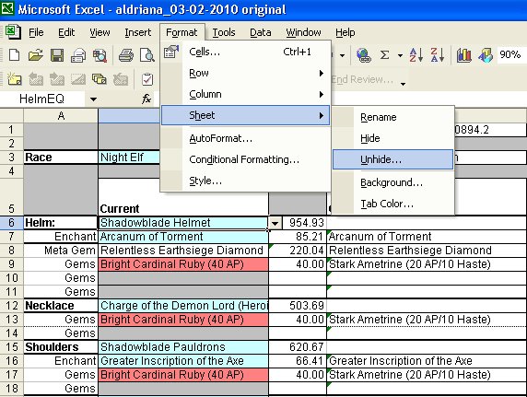Viewport: 527px width, 397px height.
Task: Expand the Column submenu arrow
Action: (322, 95)
